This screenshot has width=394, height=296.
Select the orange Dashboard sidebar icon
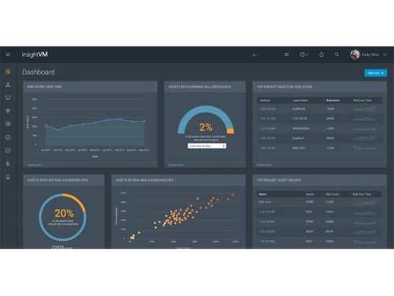(x=8, y=72)
